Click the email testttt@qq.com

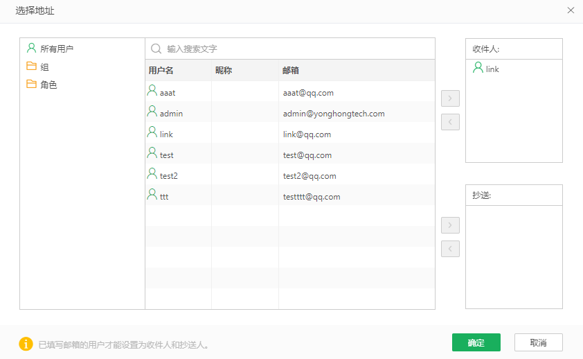312,197
